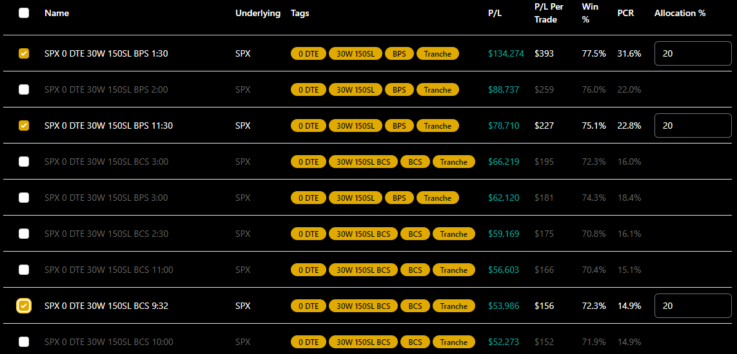Toggle the select-all checkbox in header
This screenshot has height=354, width=737.
pos(23,13)
